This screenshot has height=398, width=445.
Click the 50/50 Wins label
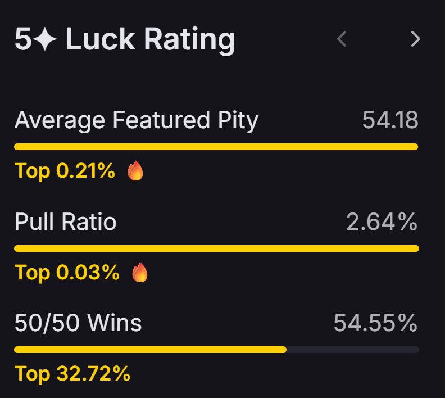pos(78,323)
